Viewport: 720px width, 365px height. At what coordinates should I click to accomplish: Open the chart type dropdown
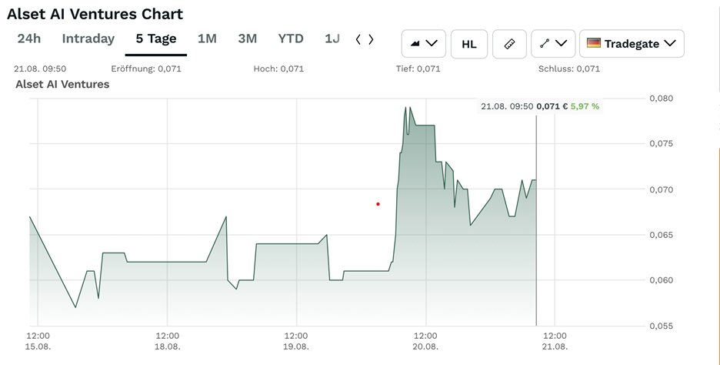(x=424, y=44)
